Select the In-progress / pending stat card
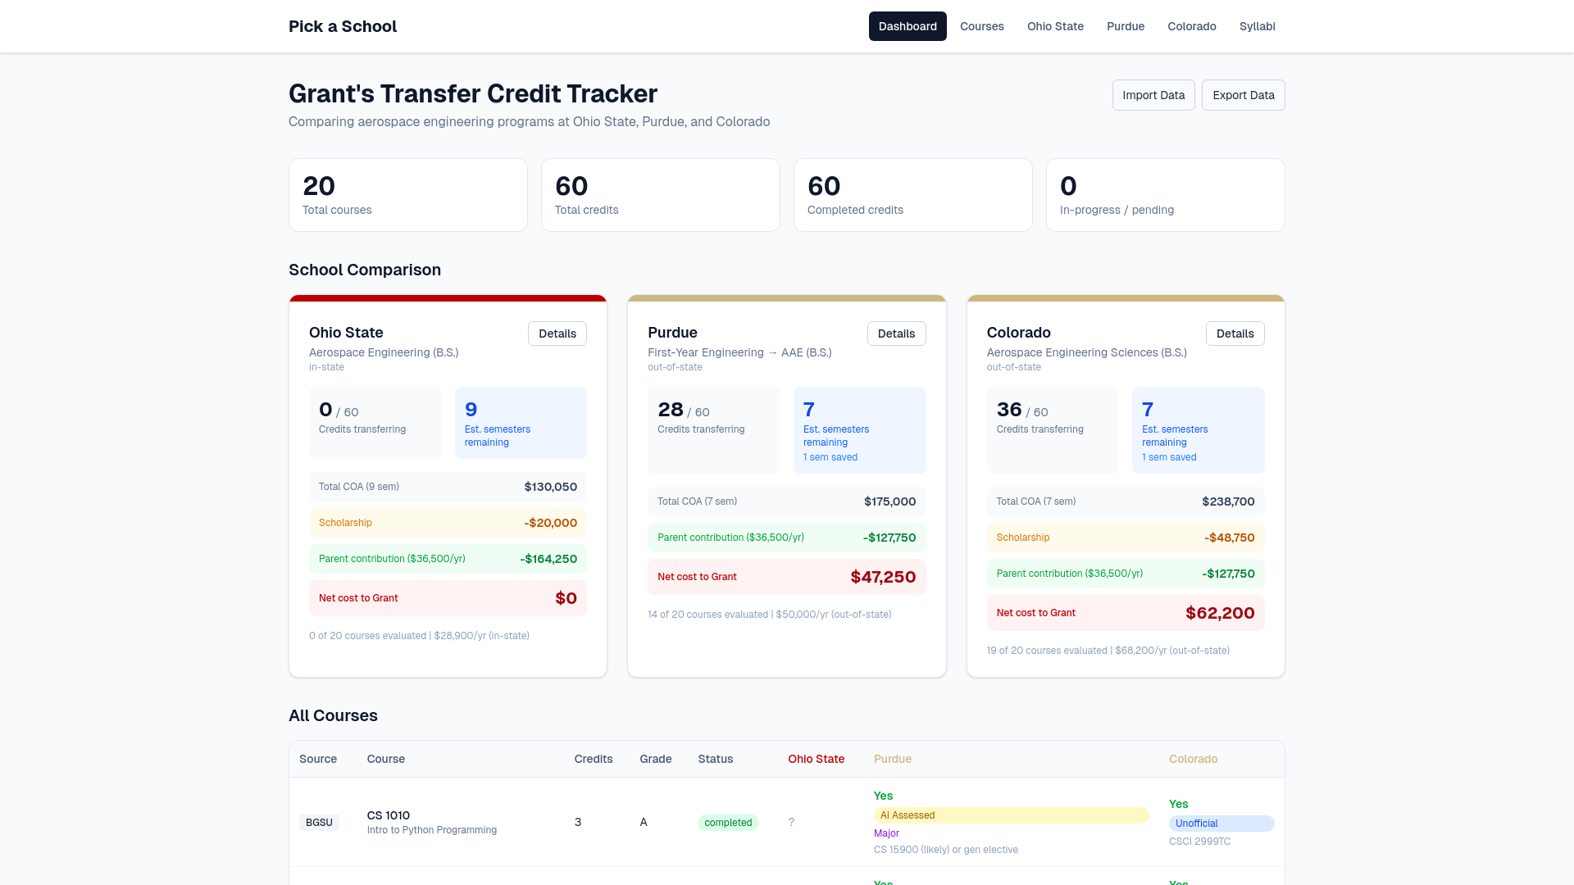 [1166, 195]
